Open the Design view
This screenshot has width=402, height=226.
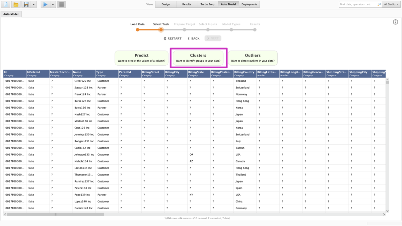165,4
